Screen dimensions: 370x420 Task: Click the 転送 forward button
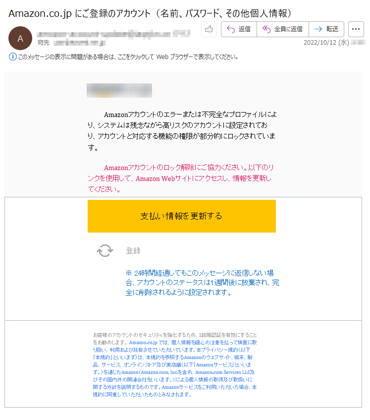(x=326, y=29)
